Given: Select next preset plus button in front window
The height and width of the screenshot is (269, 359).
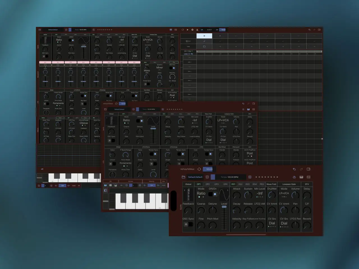Looking at the screenshot, I should (250, 177).
